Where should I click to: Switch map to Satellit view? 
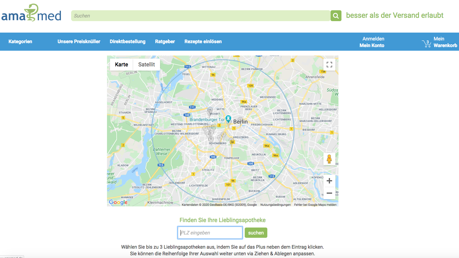[x=146, y=65]
